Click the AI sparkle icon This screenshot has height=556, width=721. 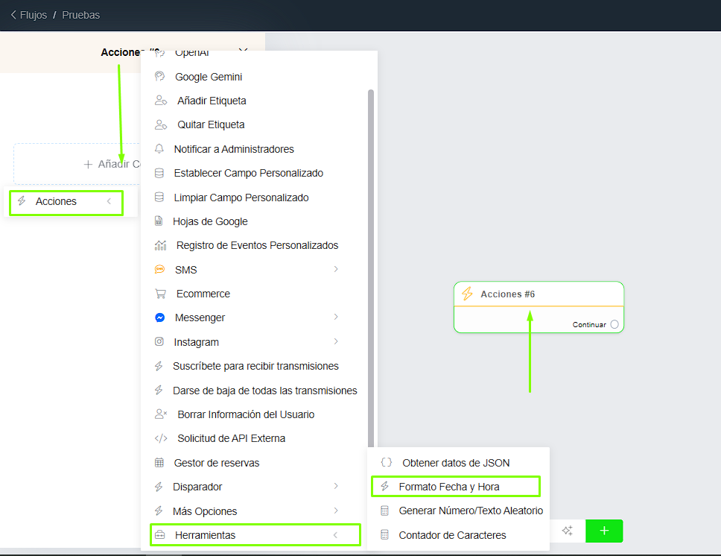tap(567, 531)
